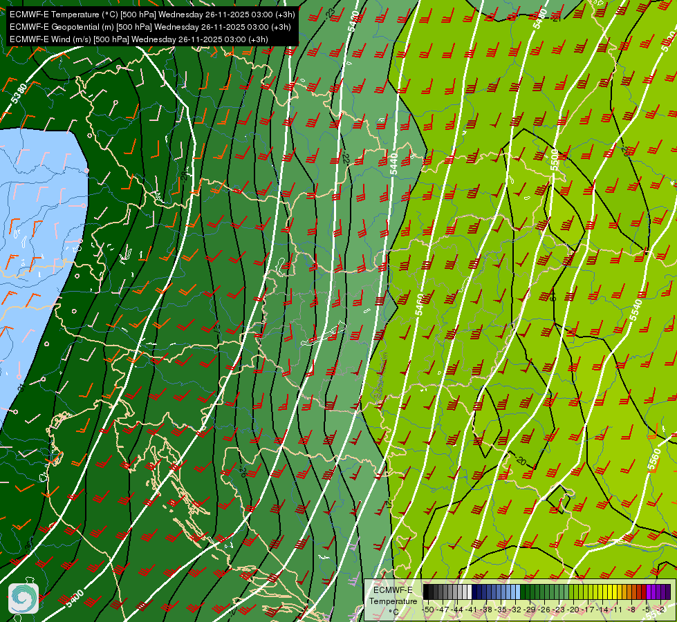Click the -22 isotherm contour label
677x622 pixels.
click(345, 158)
